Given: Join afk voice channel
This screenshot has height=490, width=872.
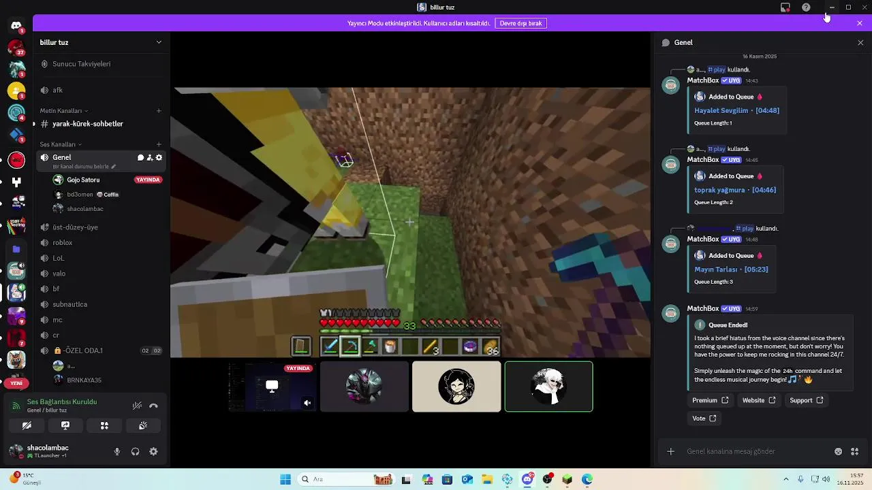Looking at the screenshot, I should coord(102,90).
